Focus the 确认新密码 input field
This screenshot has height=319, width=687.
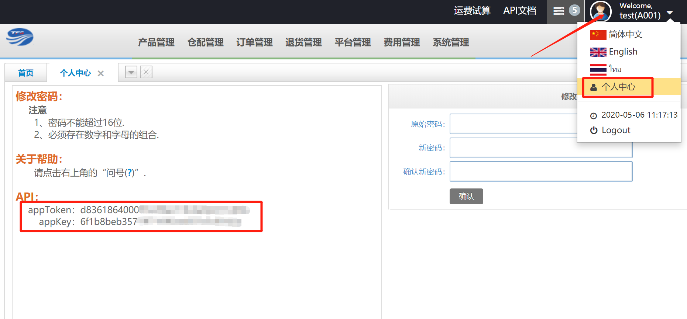(540, 171)
